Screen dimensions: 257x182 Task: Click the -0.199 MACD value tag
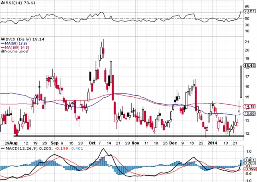[x=250, y=169]
